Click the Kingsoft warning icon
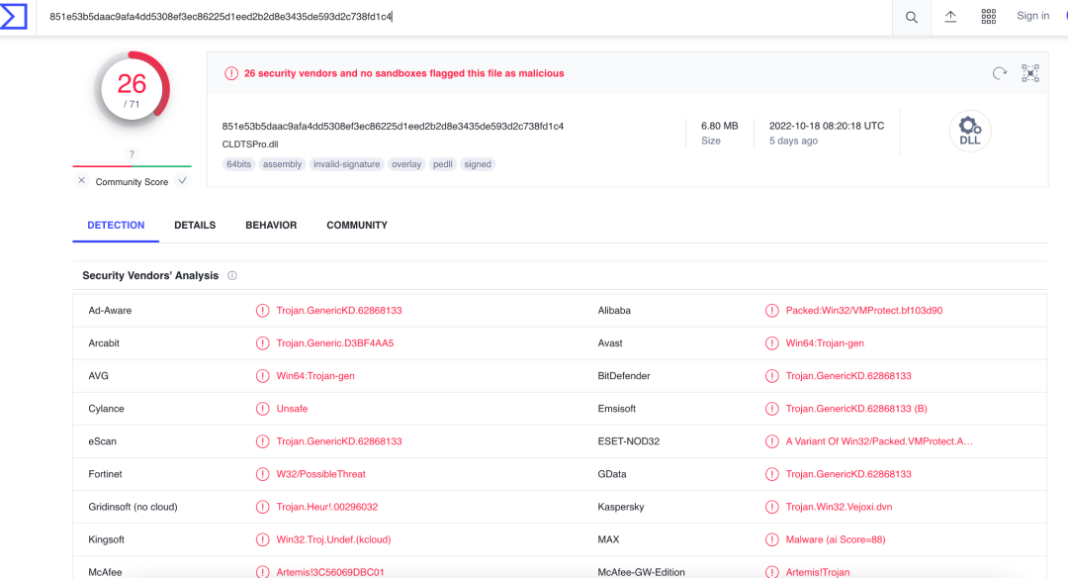This screenshot has width=1068, height=578. 262,539
